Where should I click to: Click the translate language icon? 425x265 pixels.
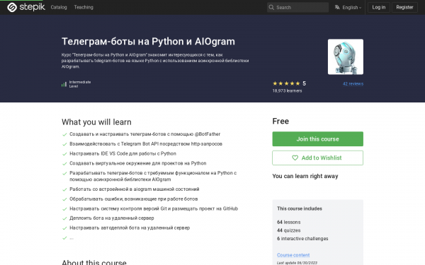(337, 7)
